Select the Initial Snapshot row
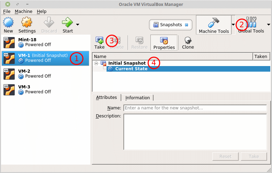The height and width of the screenshot is (173, 272). point(181,63)
